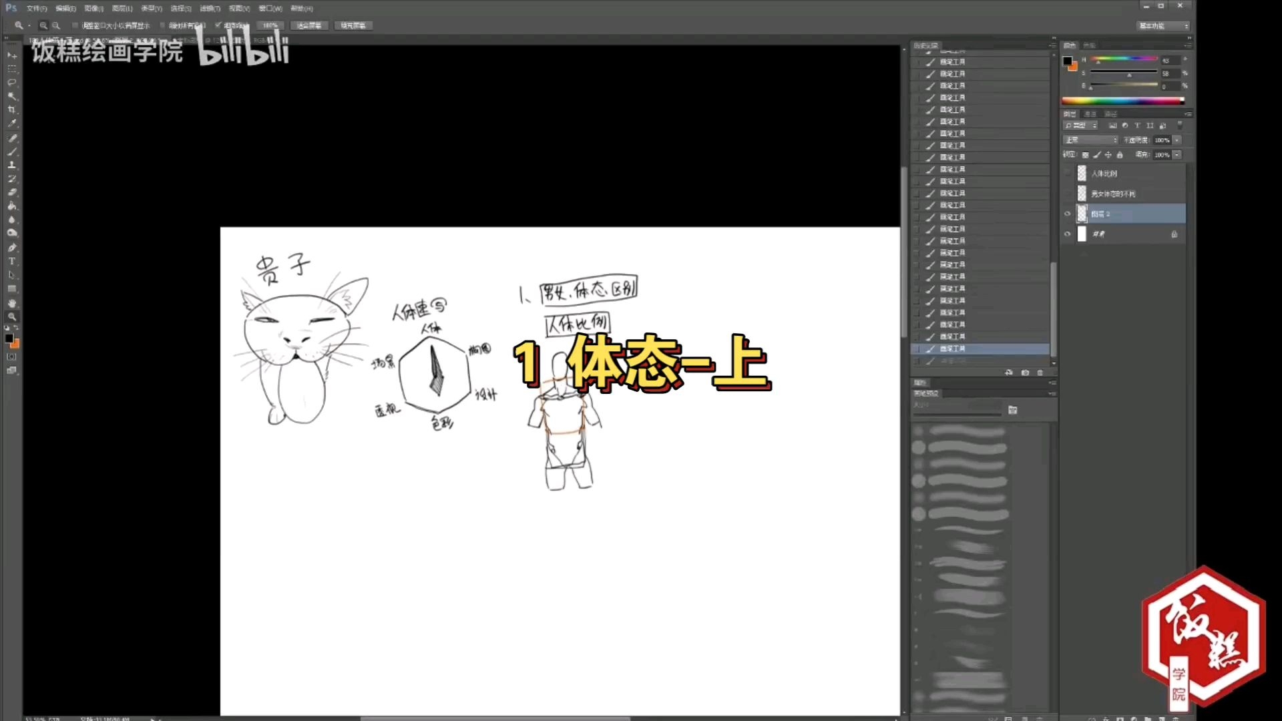Toggle the resize windows to fit checkbox

pyautogui.click(x=75, y=25)
